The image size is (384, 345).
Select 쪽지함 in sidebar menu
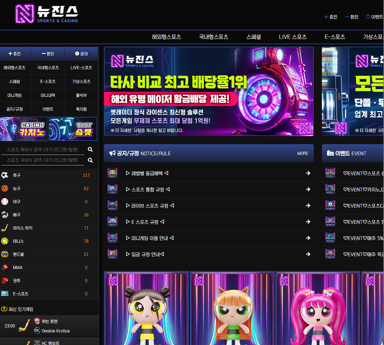pyautogui.click(x=81, y=109)
